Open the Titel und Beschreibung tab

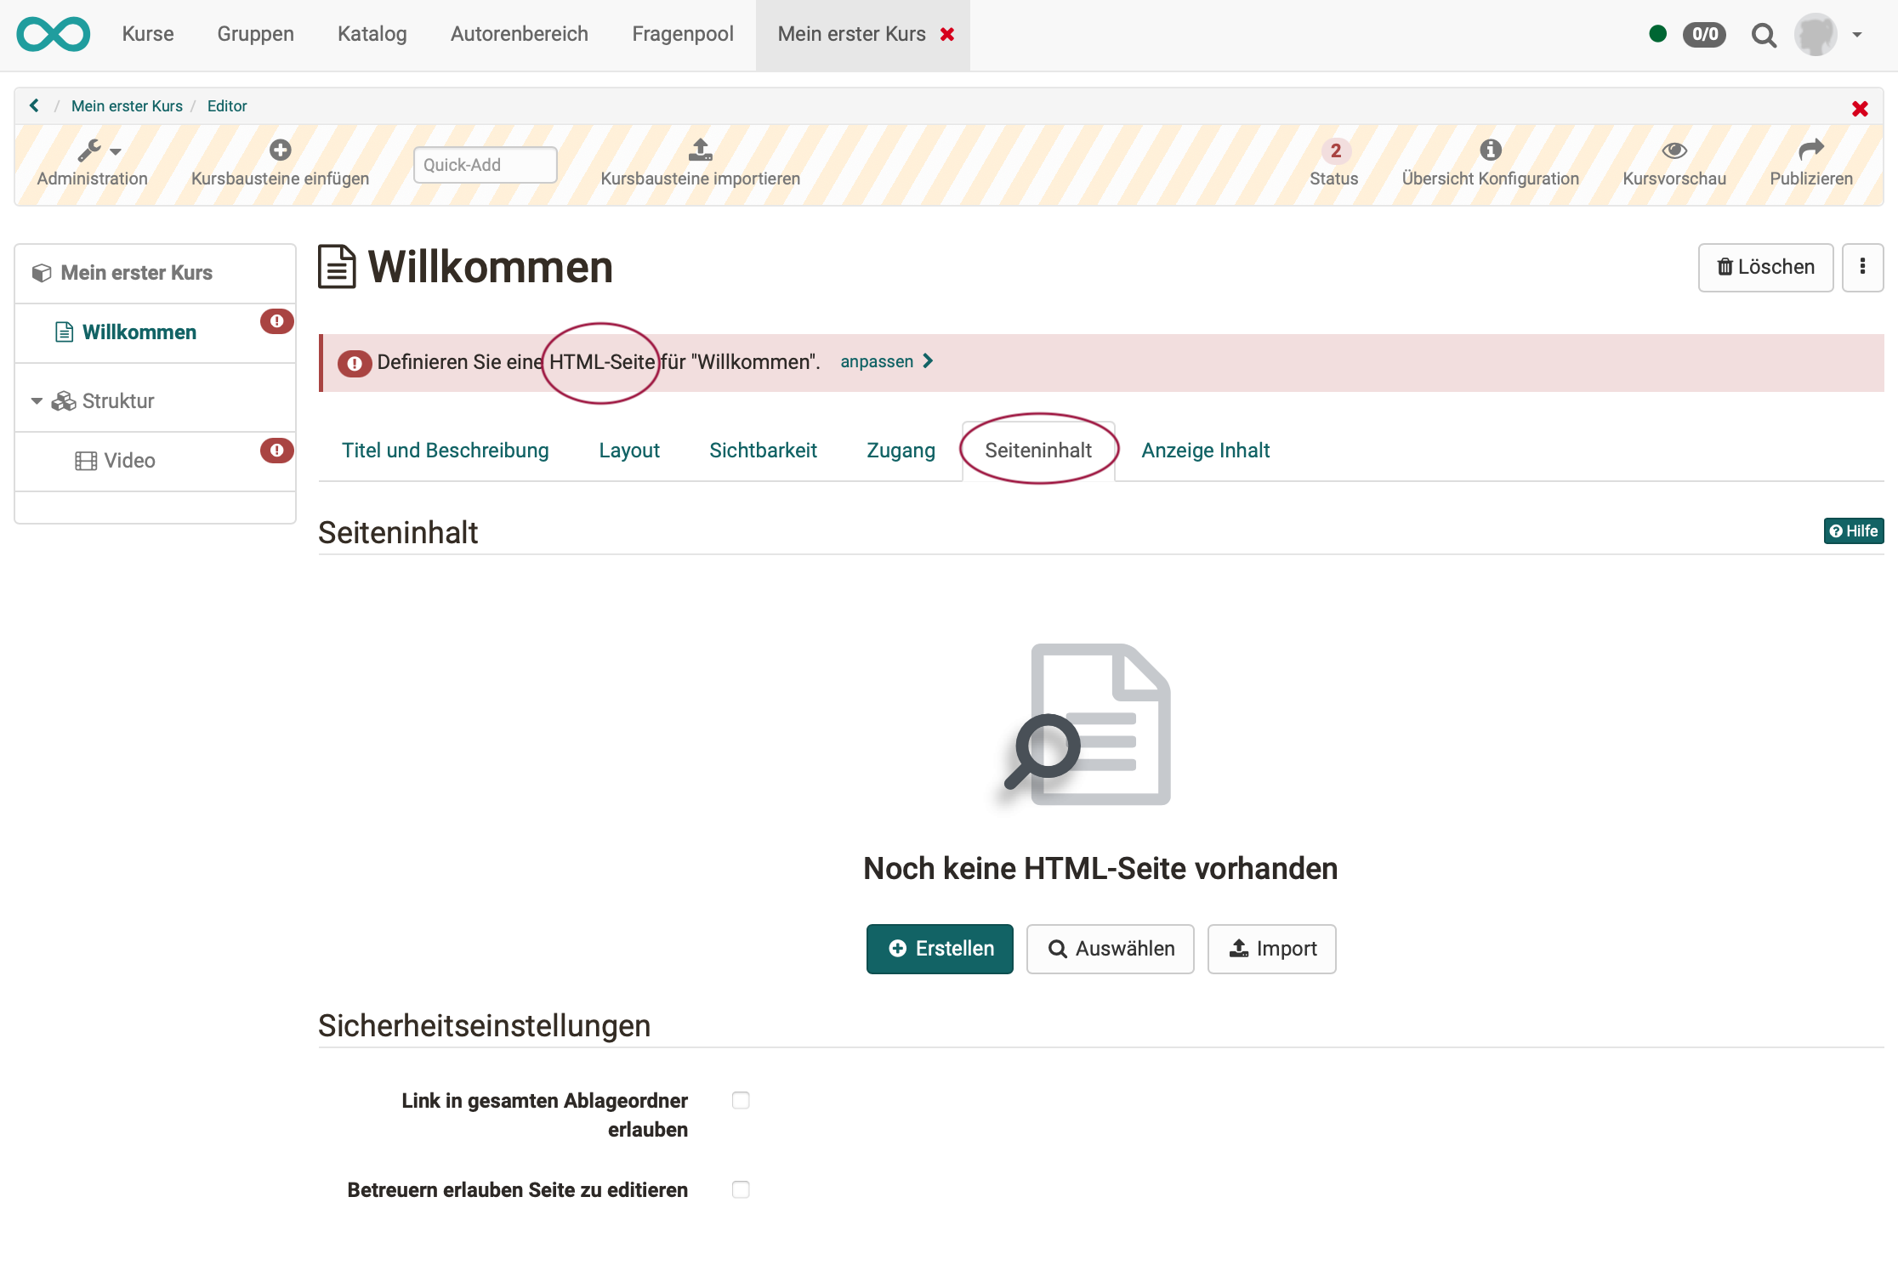point(445,450)
